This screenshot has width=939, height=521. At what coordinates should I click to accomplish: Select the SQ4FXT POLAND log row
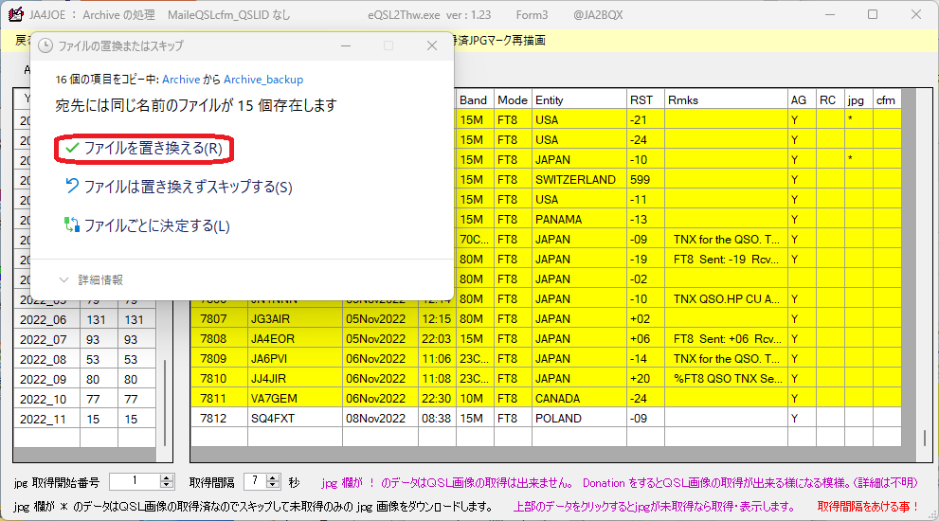(546, 418)
